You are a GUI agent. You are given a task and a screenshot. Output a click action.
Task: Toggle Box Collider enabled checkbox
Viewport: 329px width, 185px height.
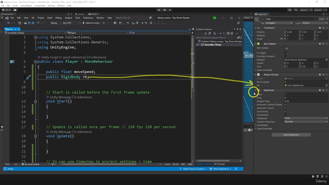tap(262, 44)
